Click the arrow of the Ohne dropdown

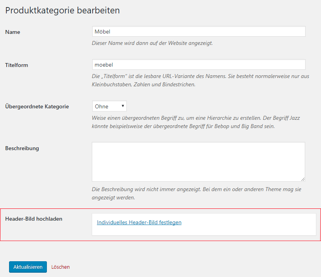click(123, 106)
